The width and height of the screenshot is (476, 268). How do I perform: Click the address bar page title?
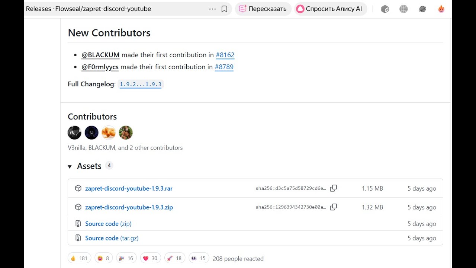pyautogui.click(x=89, y=9)
